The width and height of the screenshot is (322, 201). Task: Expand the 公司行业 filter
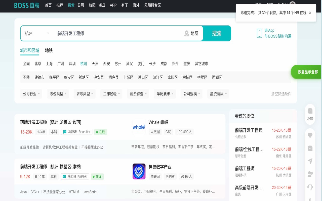pos(31,94)
